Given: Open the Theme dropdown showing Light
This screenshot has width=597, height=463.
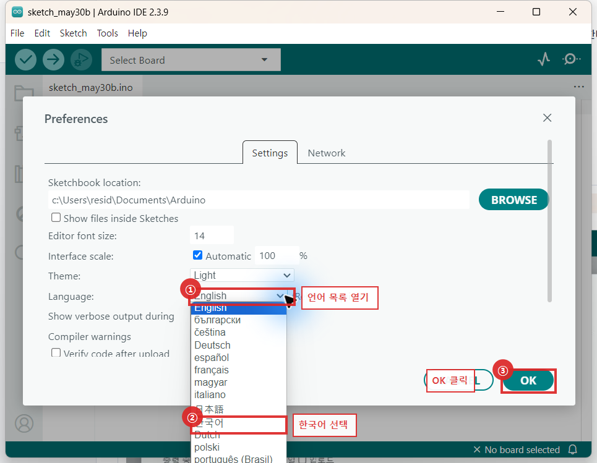Looking at the screenshot, I should tap(242, 275).
